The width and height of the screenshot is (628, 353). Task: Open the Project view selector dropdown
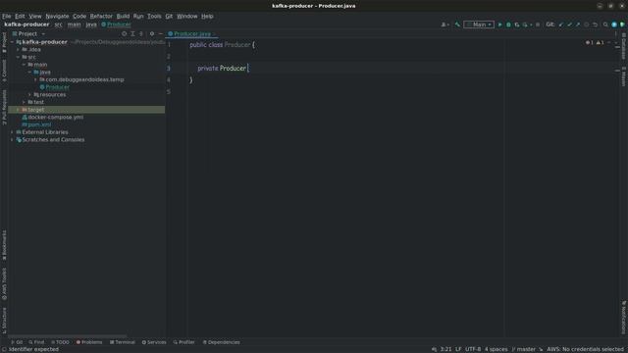point(28,34)
